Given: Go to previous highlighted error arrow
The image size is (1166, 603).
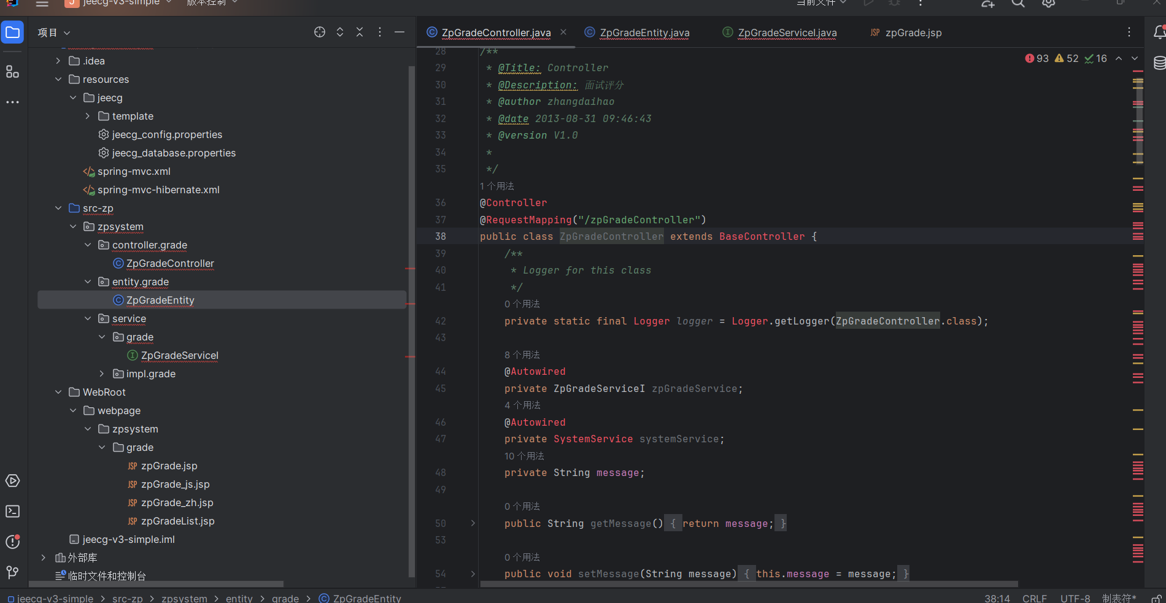Looking at the screenshot, I should 1119,59.
